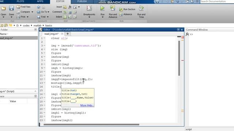
Task: Select title(target,txt) syntax hint
Action: [x=75, y=94]
